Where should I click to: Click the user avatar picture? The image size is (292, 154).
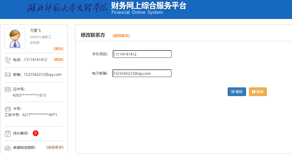(x=15, y=39)
